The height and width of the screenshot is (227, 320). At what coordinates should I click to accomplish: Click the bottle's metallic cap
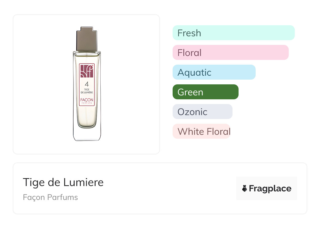87,39
